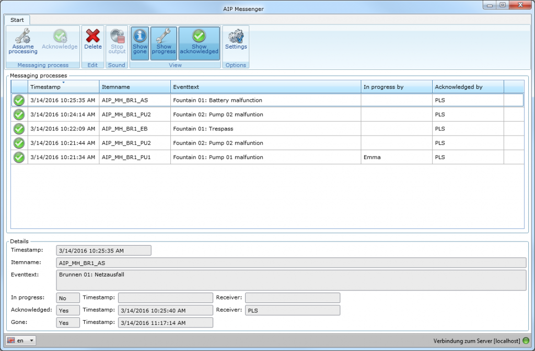Click the server connection status indicator
The image size is (535, 351).
526,341
